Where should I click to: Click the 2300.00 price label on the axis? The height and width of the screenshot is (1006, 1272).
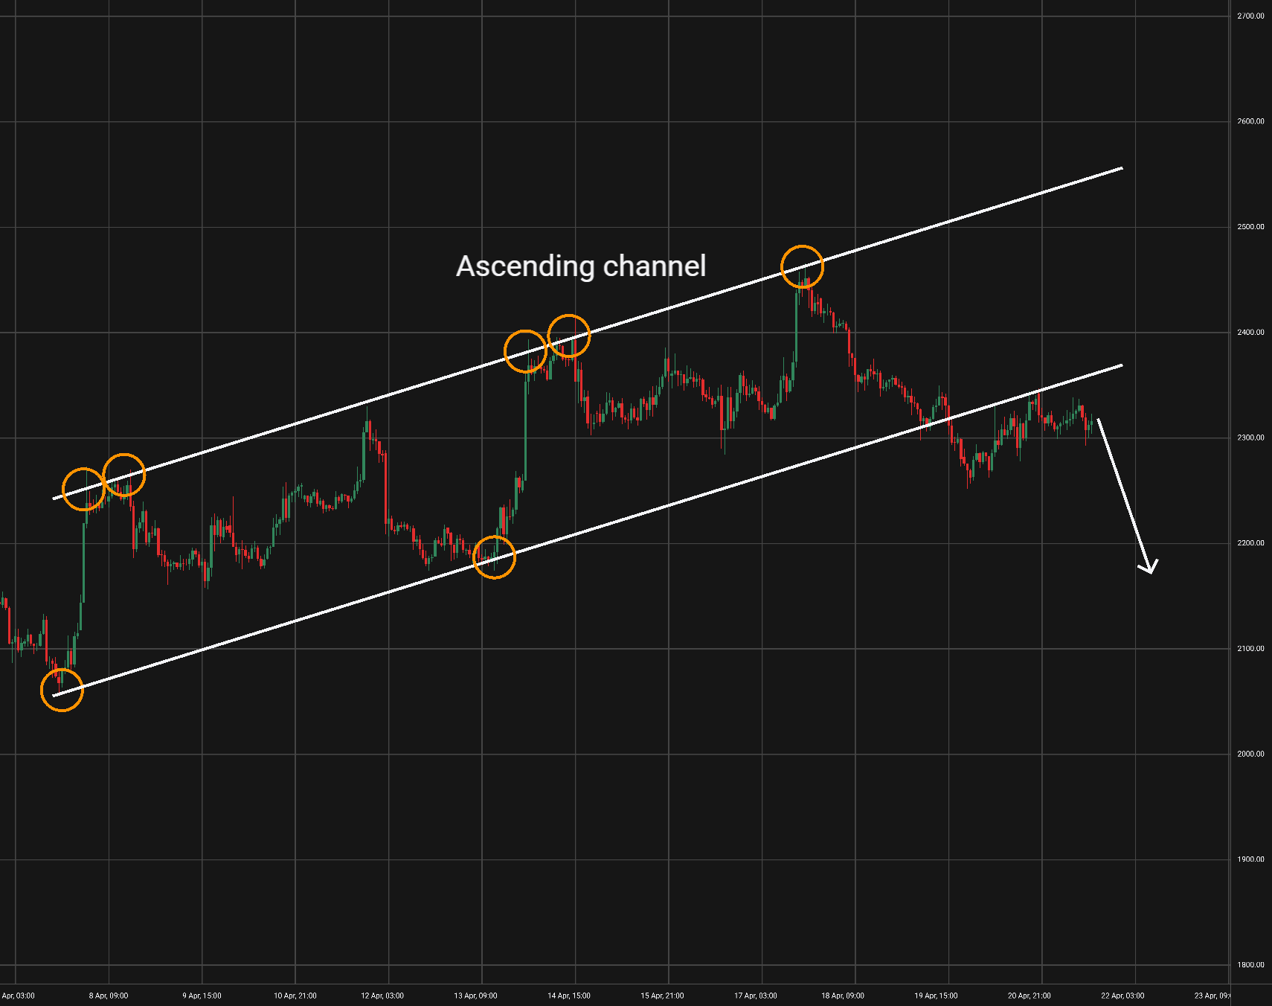[1250, 438]
